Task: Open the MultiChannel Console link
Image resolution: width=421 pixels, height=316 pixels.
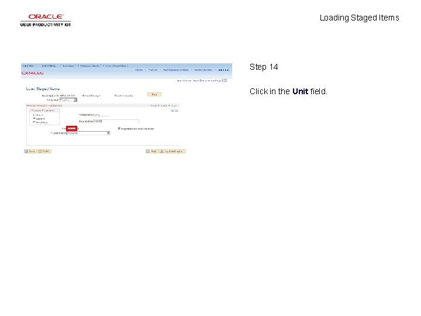Action: pos(176,70)
